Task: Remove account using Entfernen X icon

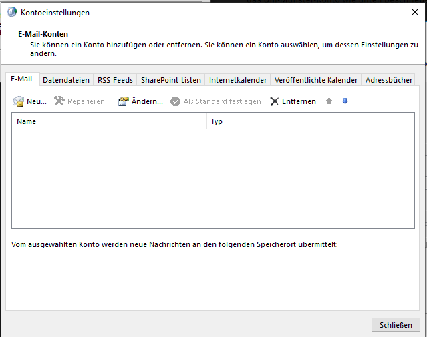Action: click(x=274, y=101)
